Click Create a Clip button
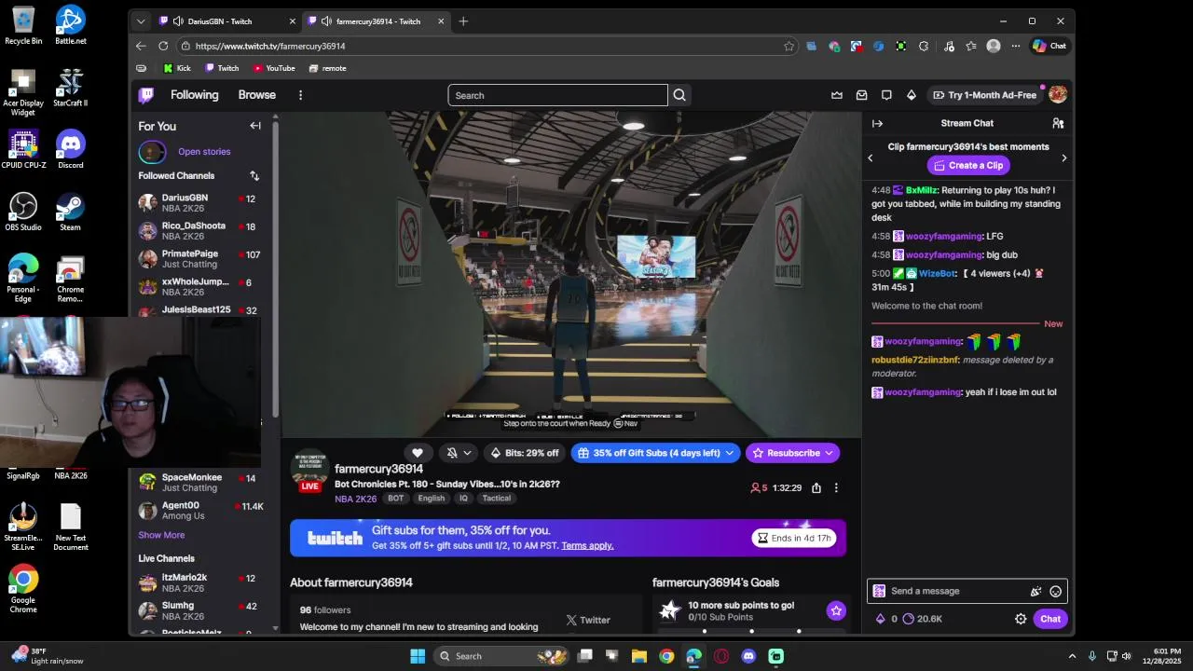1193x671 pixels. [x=967, y=165]
